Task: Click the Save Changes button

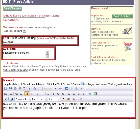Action: [12, 8]
